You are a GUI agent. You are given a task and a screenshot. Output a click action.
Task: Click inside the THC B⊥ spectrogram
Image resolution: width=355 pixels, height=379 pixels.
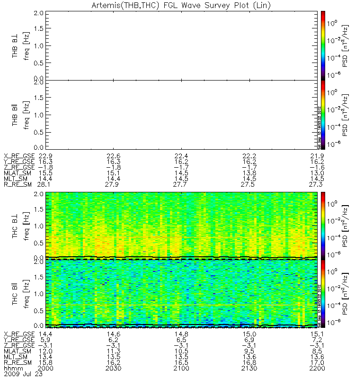181,226
